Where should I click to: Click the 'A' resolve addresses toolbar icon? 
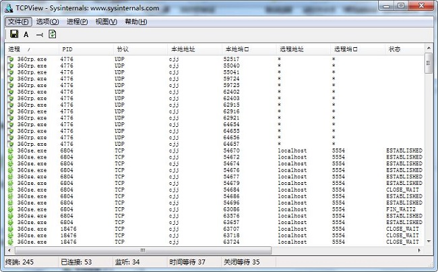click(26, 34)
